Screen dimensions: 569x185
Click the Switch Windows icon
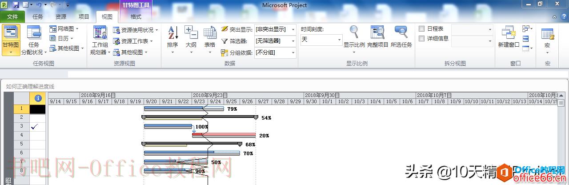pos(527,28)
